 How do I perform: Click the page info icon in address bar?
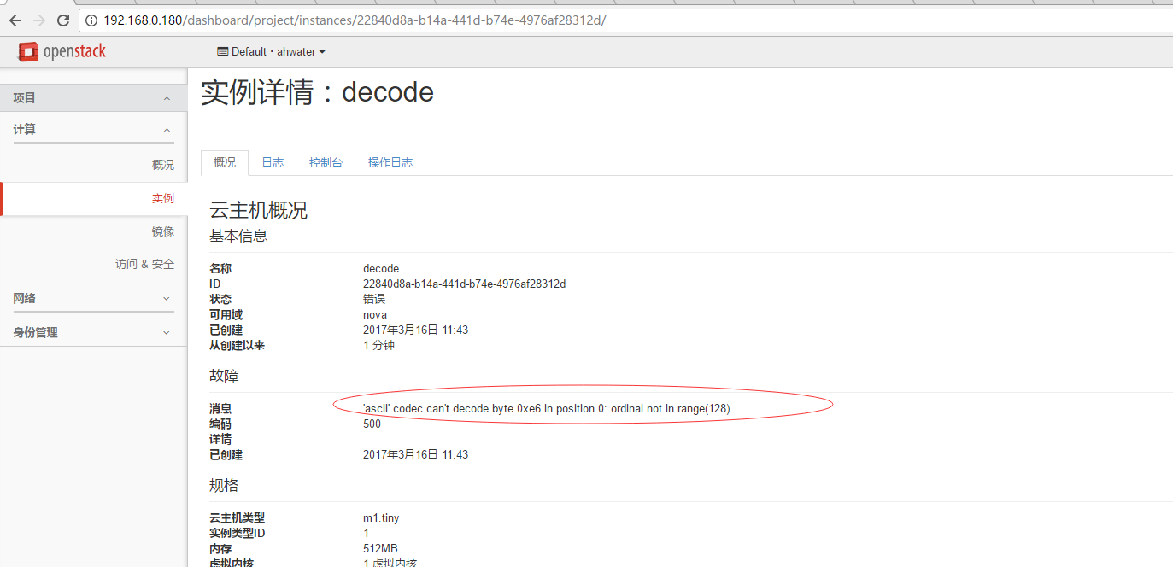pos(91,20)
